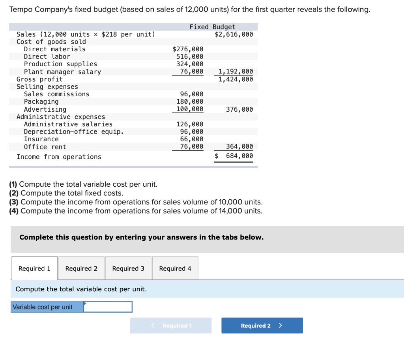Click the Cost of goods sold heading
Screen dimensions: 404x343
51,42
